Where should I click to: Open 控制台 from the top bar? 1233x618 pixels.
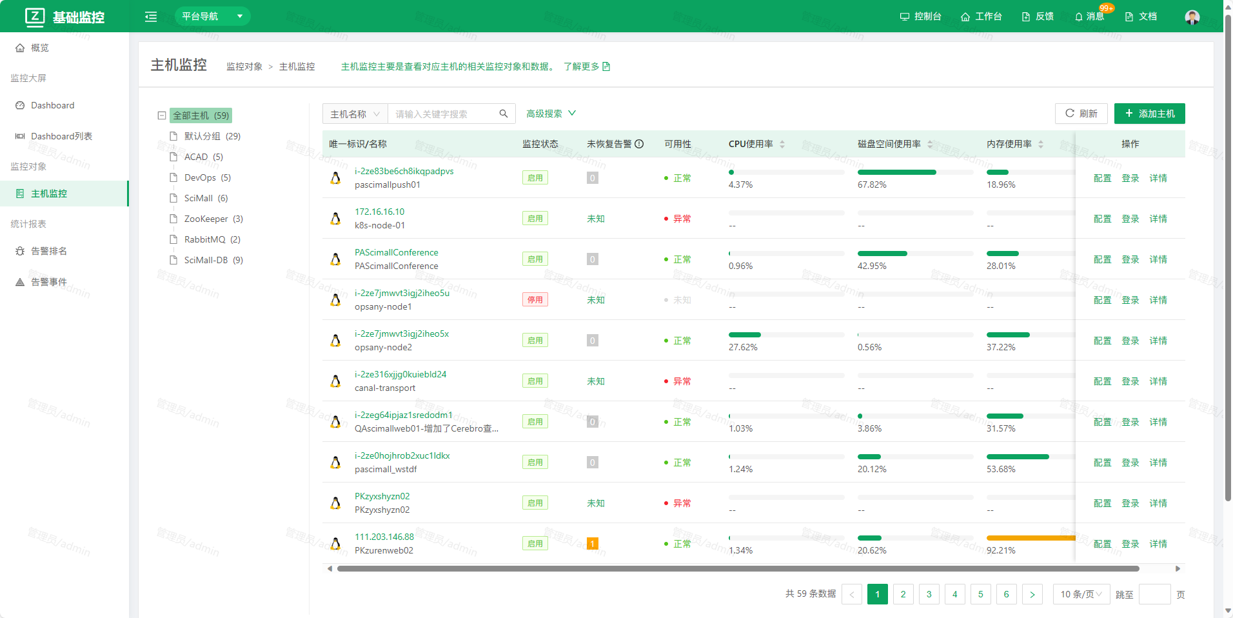pyautogui.click(x=920, y=17)
